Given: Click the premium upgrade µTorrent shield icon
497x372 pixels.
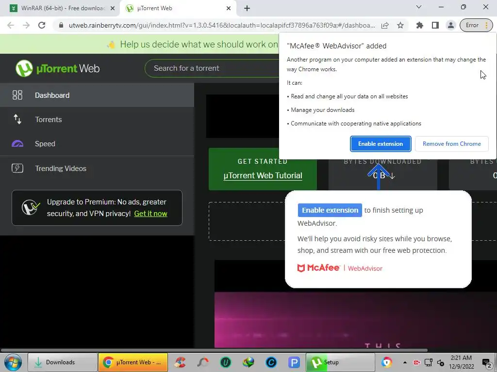Looking at the screenshot, I should [x=31, y=207].
